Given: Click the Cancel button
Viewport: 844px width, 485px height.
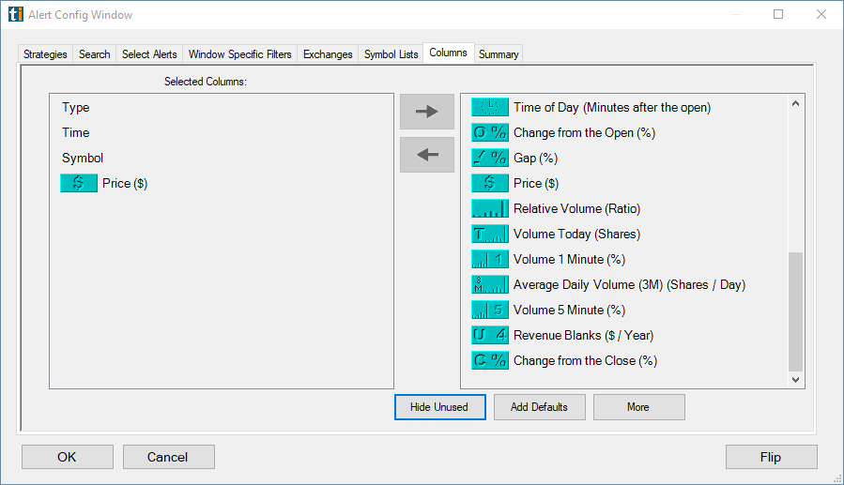Looking at the screenshot, I should point(168,457).
